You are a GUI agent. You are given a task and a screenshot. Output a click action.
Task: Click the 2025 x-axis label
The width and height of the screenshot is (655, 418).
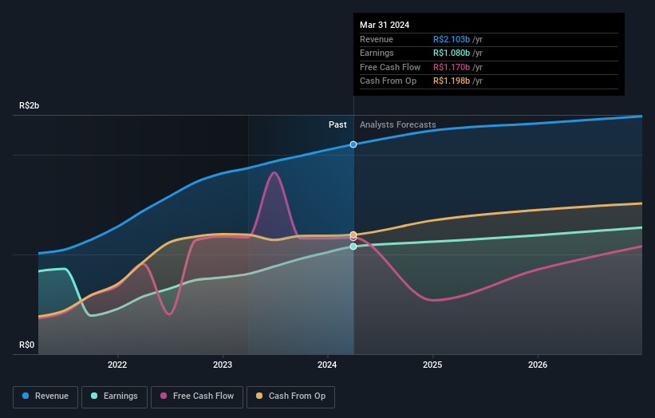click(x=432, y=365)
